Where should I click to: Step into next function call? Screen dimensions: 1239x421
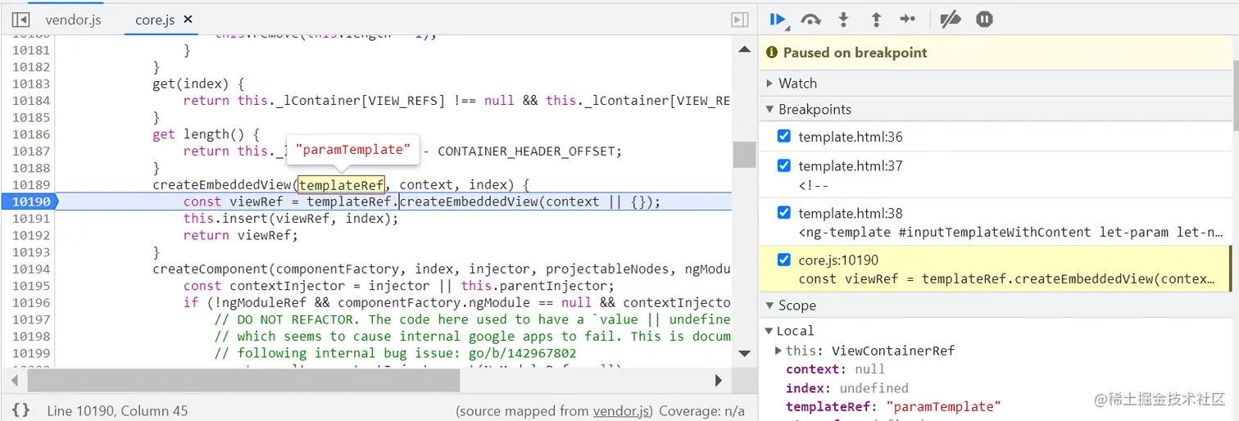point(843,20)
